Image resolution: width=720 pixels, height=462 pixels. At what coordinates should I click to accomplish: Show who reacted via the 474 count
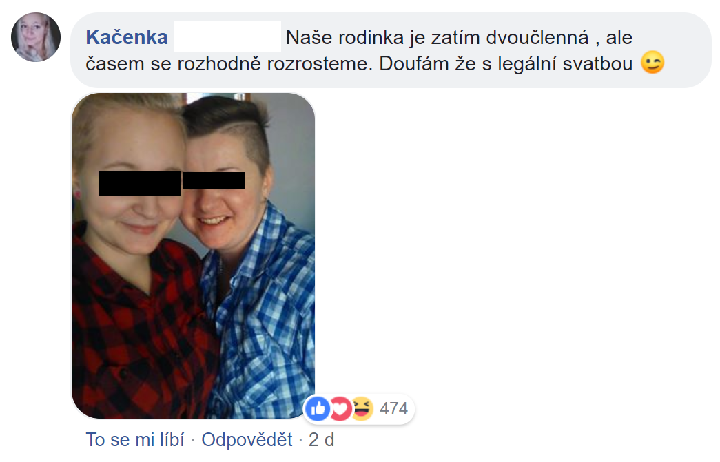point(393,408)
